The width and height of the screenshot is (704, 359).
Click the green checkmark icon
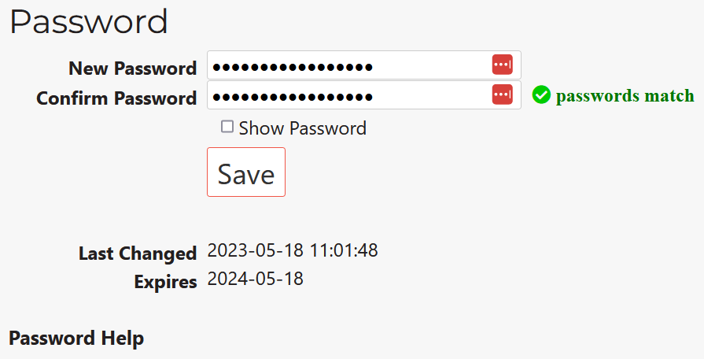[x=540, y=95]
